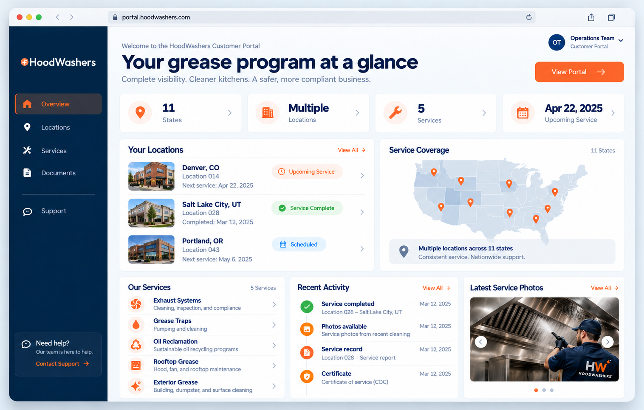Click the Grease Traps droplet icon
The width and height of the screenshot is (644, 410).
(x=136, y=325)
